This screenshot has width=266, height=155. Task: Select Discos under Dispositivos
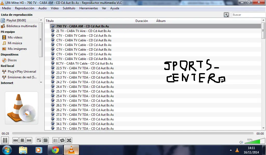click(x=12, y=60)
